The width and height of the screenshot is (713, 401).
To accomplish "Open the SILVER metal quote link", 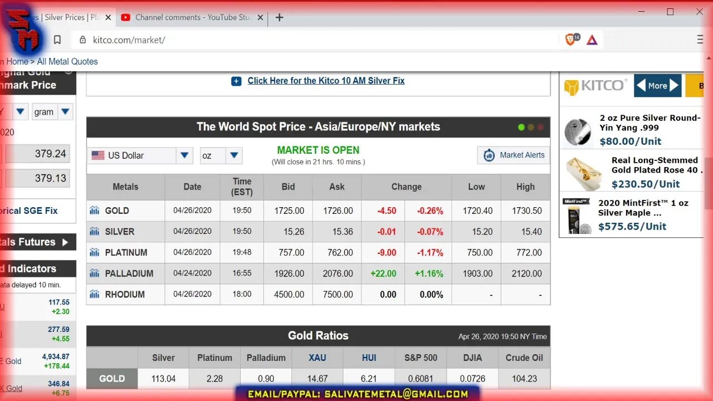I will tap(120, 232).
